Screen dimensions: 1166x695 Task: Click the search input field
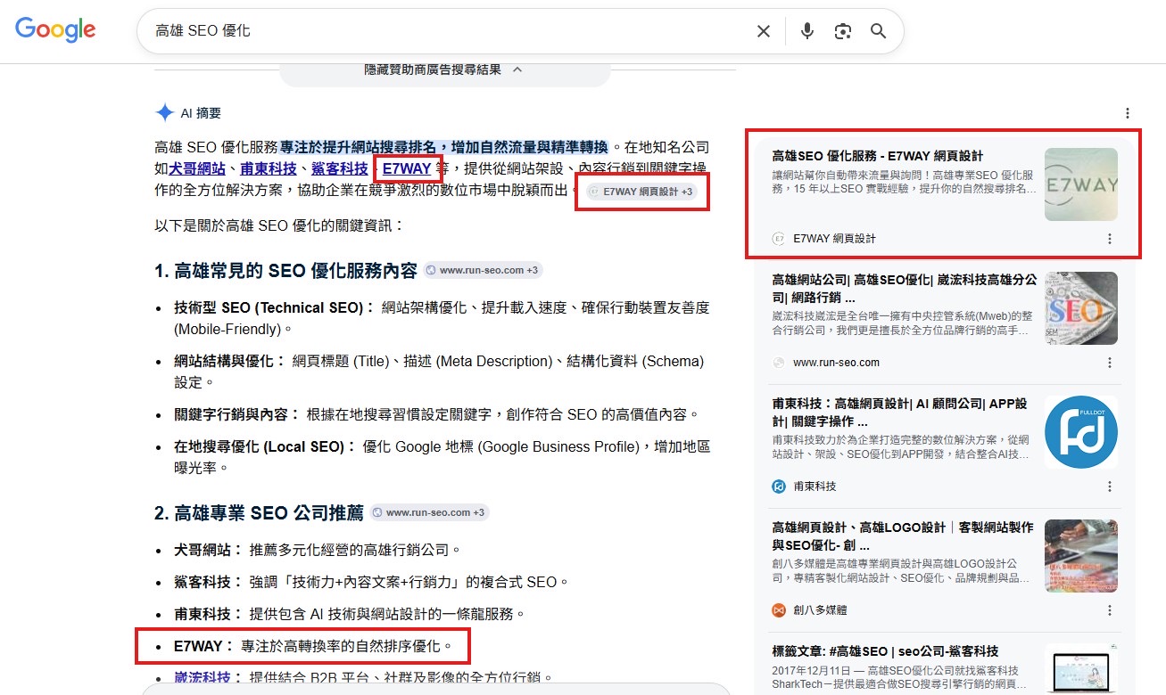(x=446, y=31)
